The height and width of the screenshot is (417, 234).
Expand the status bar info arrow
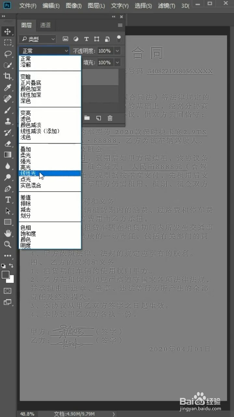(113, 414)
